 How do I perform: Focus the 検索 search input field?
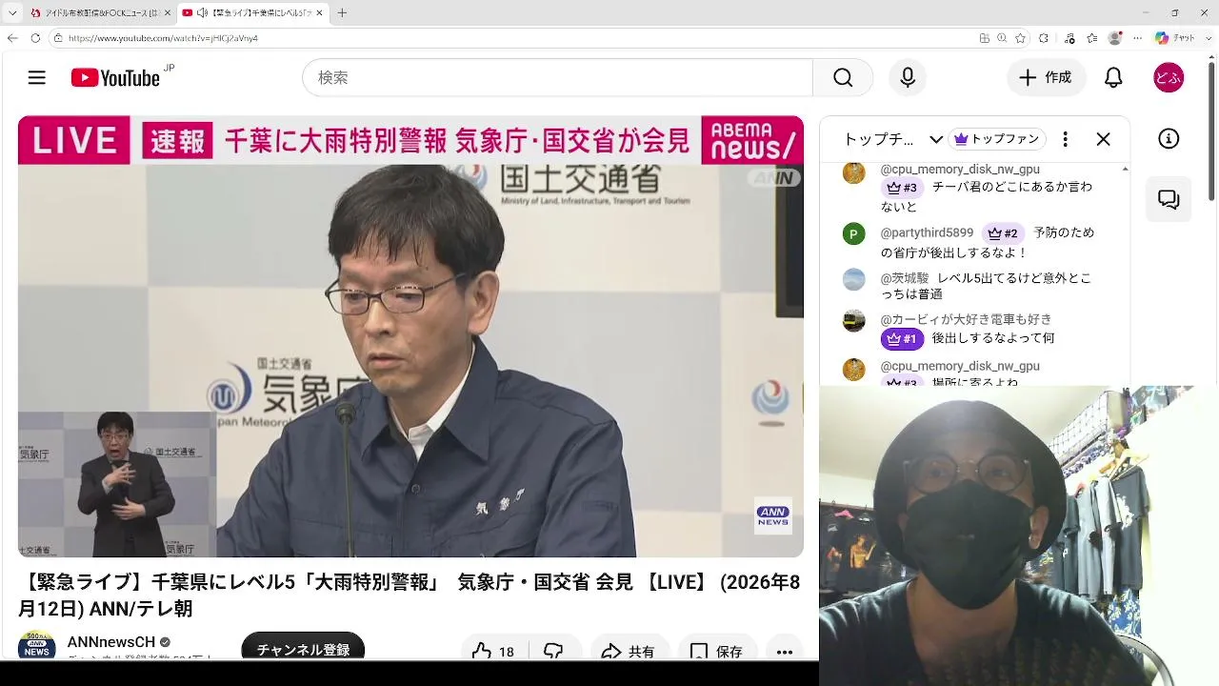557,78
